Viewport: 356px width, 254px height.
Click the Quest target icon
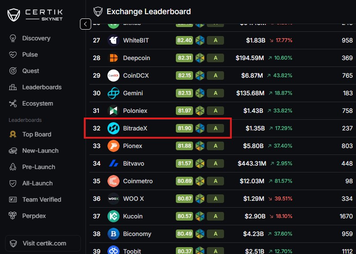coord(13,71)
